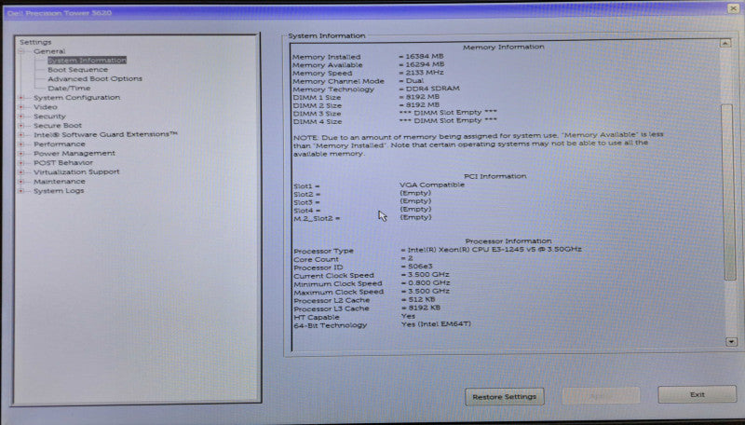Click the Processor Information heading
Image resolution: width=745 pixels, height=425 pixels.
508,241
